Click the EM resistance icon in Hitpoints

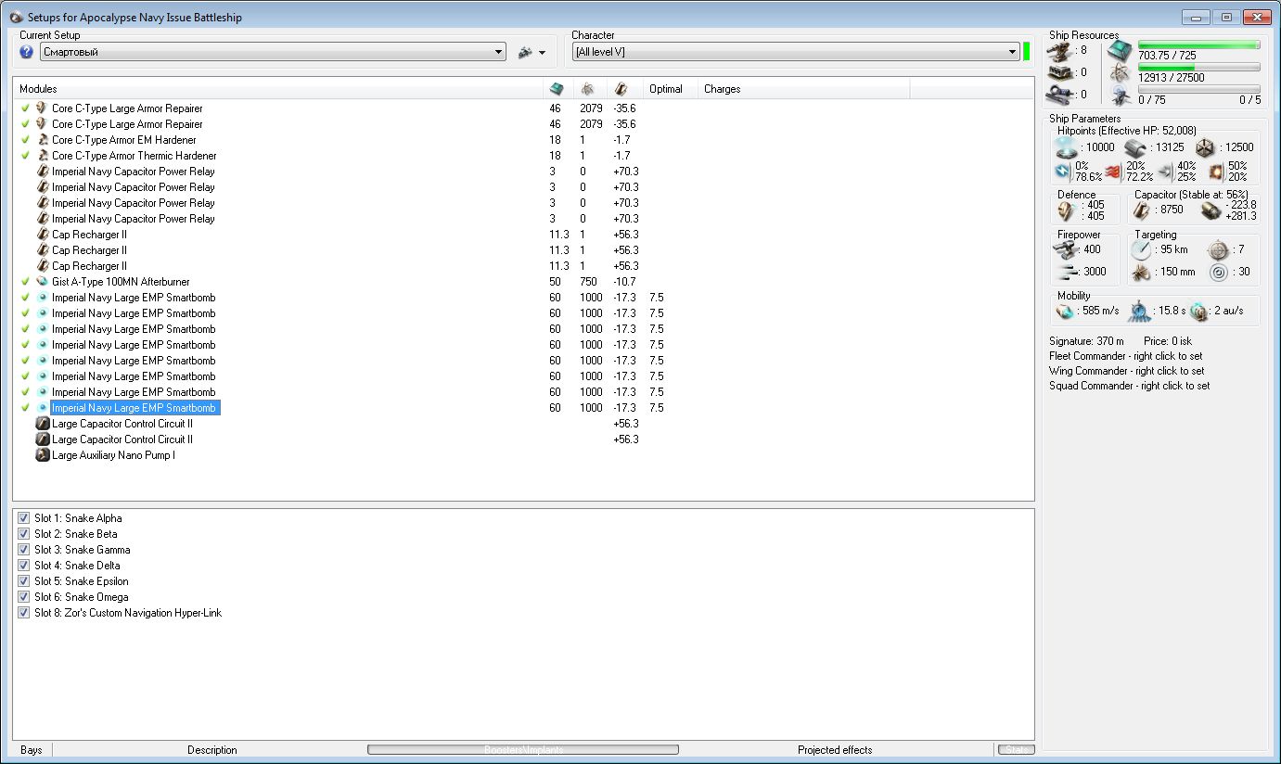[1064, 172]
